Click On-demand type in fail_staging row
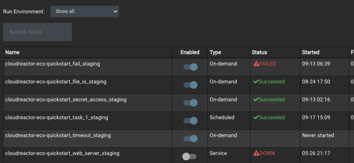The height and width of the screenshot is (163, 354). click(x=223, y=64)
